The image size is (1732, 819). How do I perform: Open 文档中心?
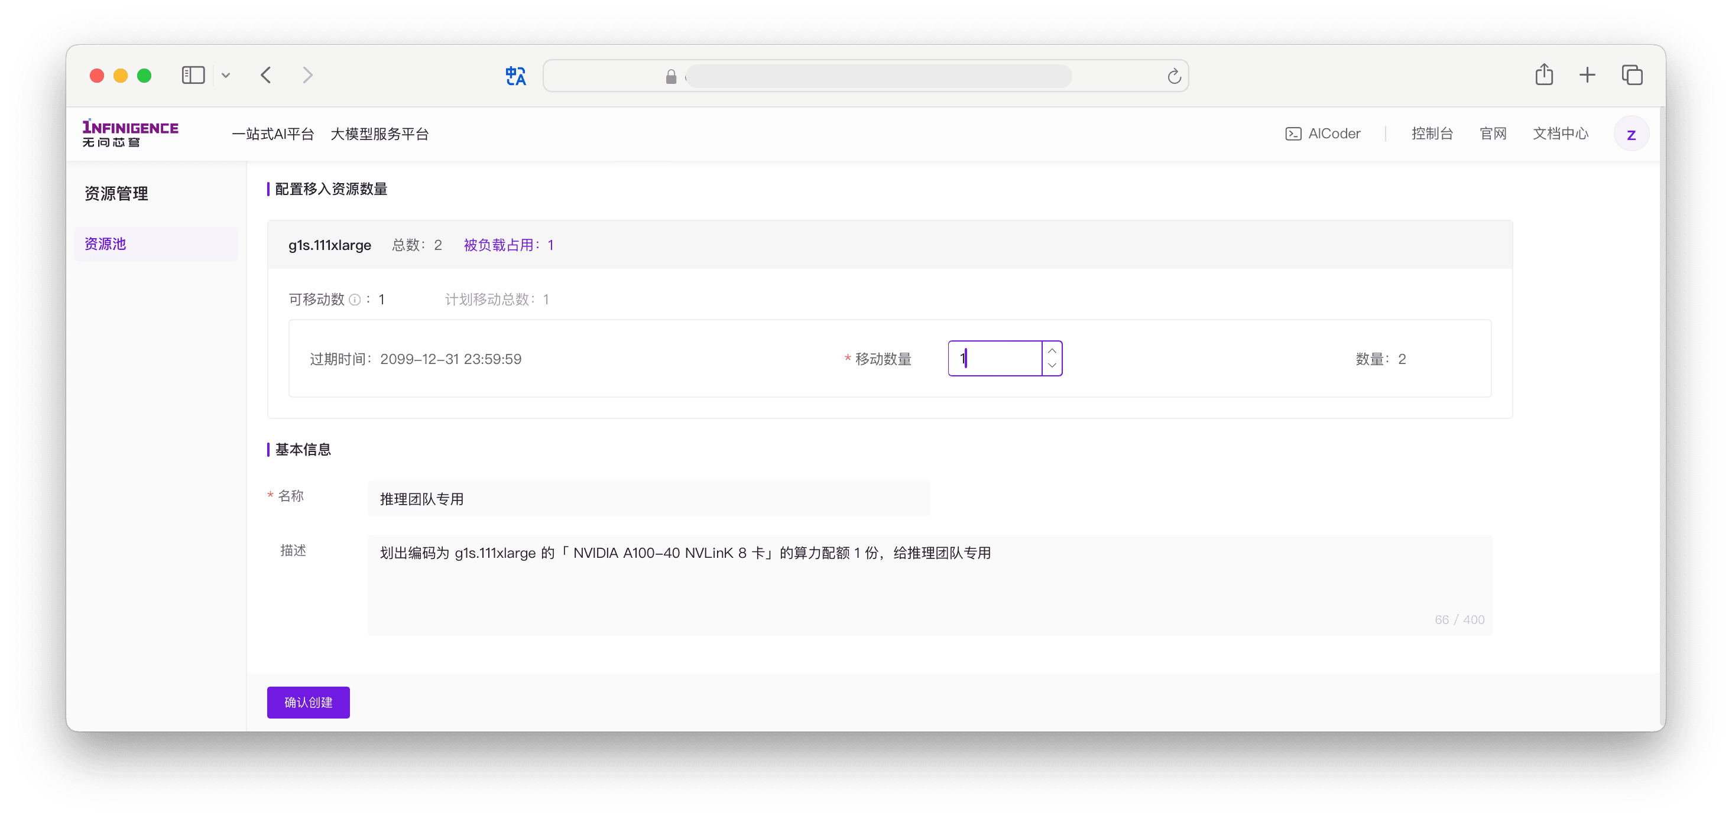coord(1560,134)
